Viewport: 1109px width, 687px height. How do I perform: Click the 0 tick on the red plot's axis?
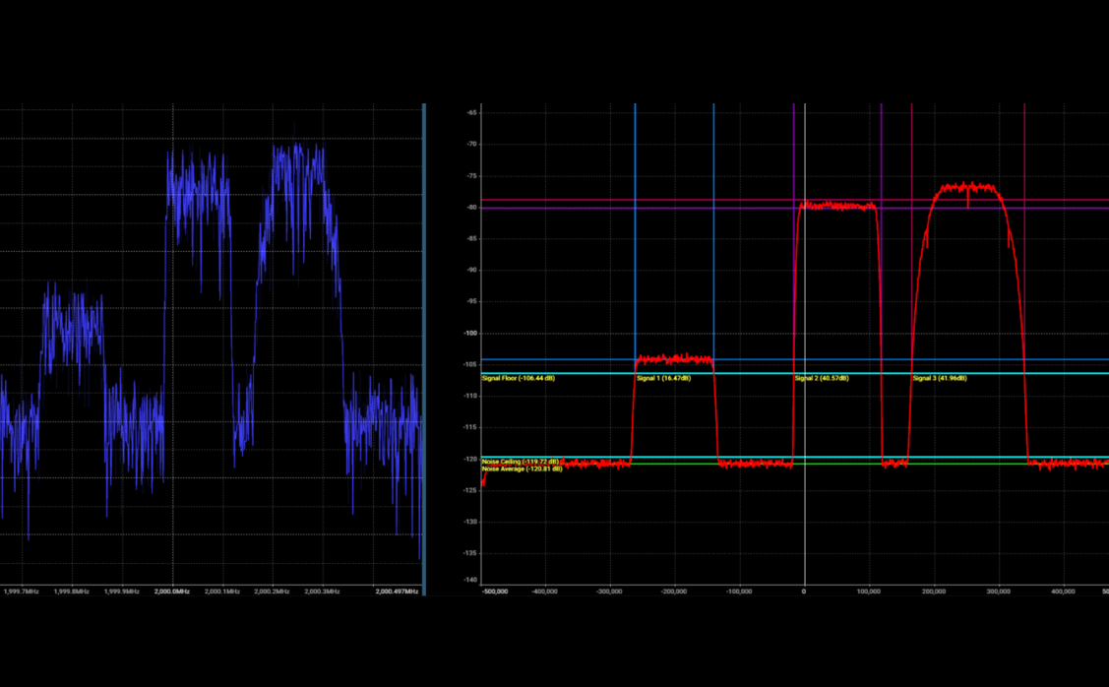coord(804,592)
